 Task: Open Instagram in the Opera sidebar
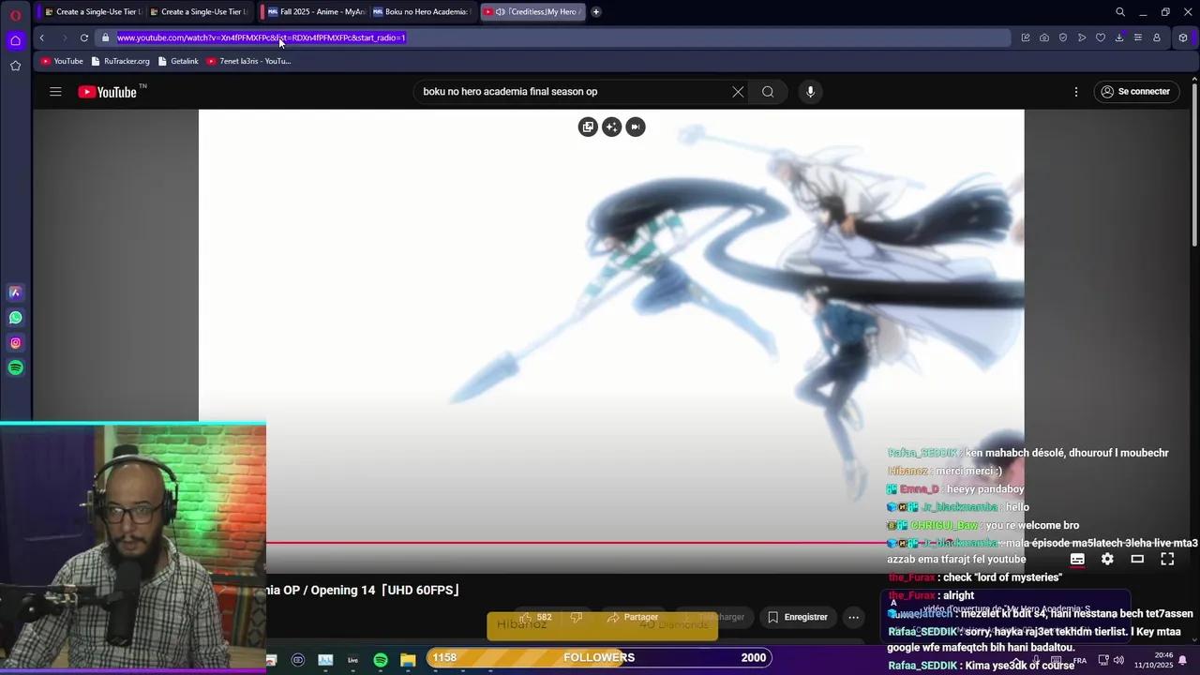15,343
